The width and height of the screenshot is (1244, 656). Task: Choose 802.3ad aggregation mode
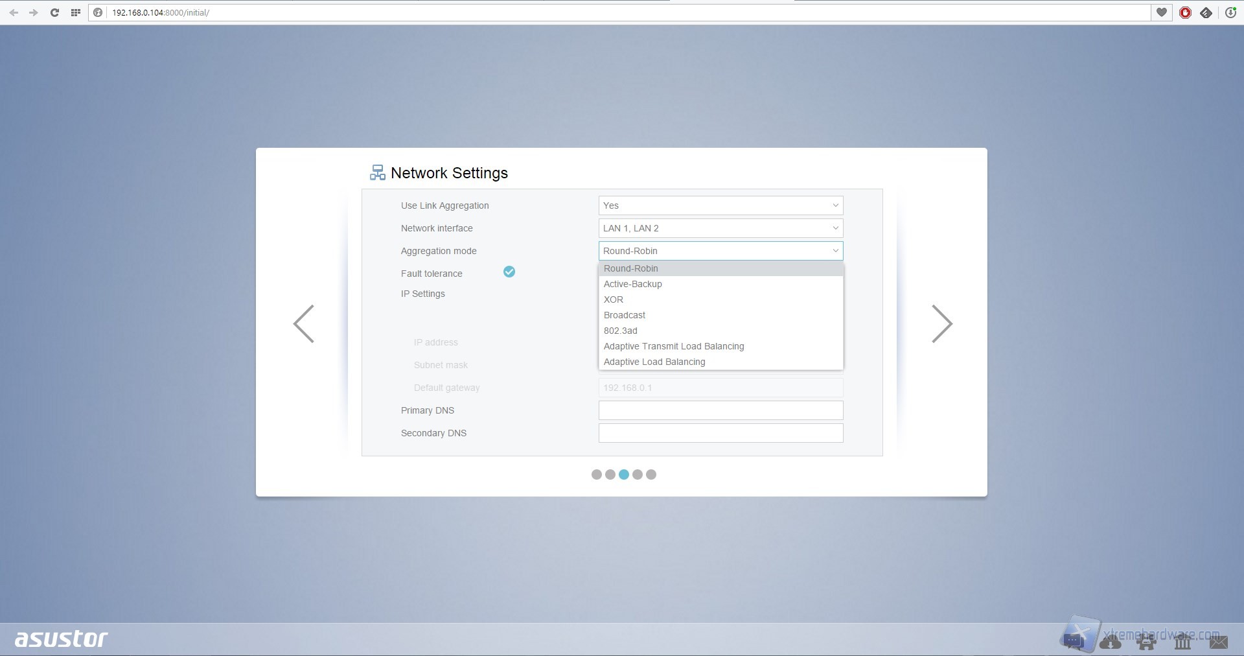tap(621, 331)
